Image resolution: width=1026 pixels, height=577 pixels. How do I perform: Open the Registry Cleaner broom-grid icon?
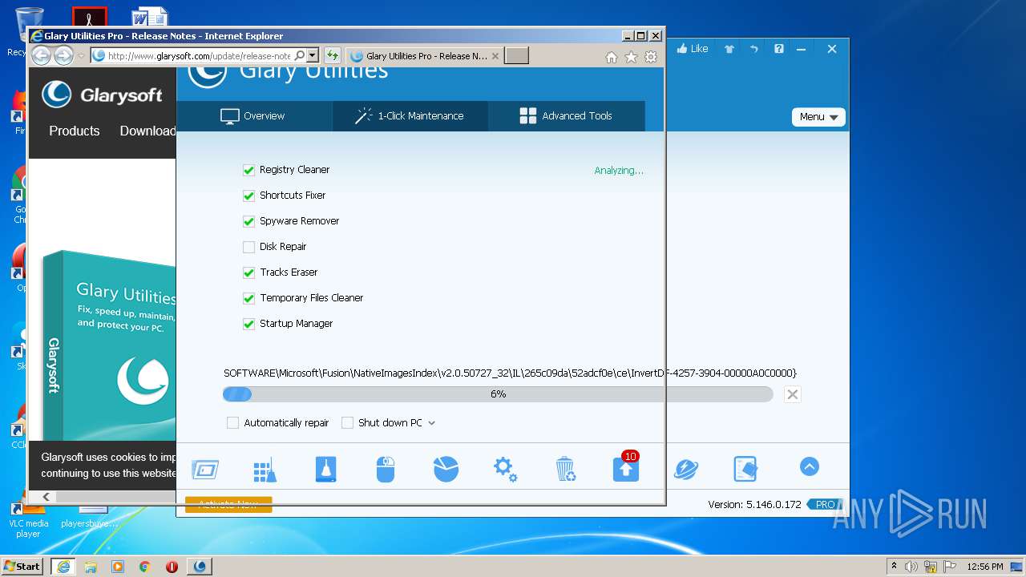click(x=265, y=470)
